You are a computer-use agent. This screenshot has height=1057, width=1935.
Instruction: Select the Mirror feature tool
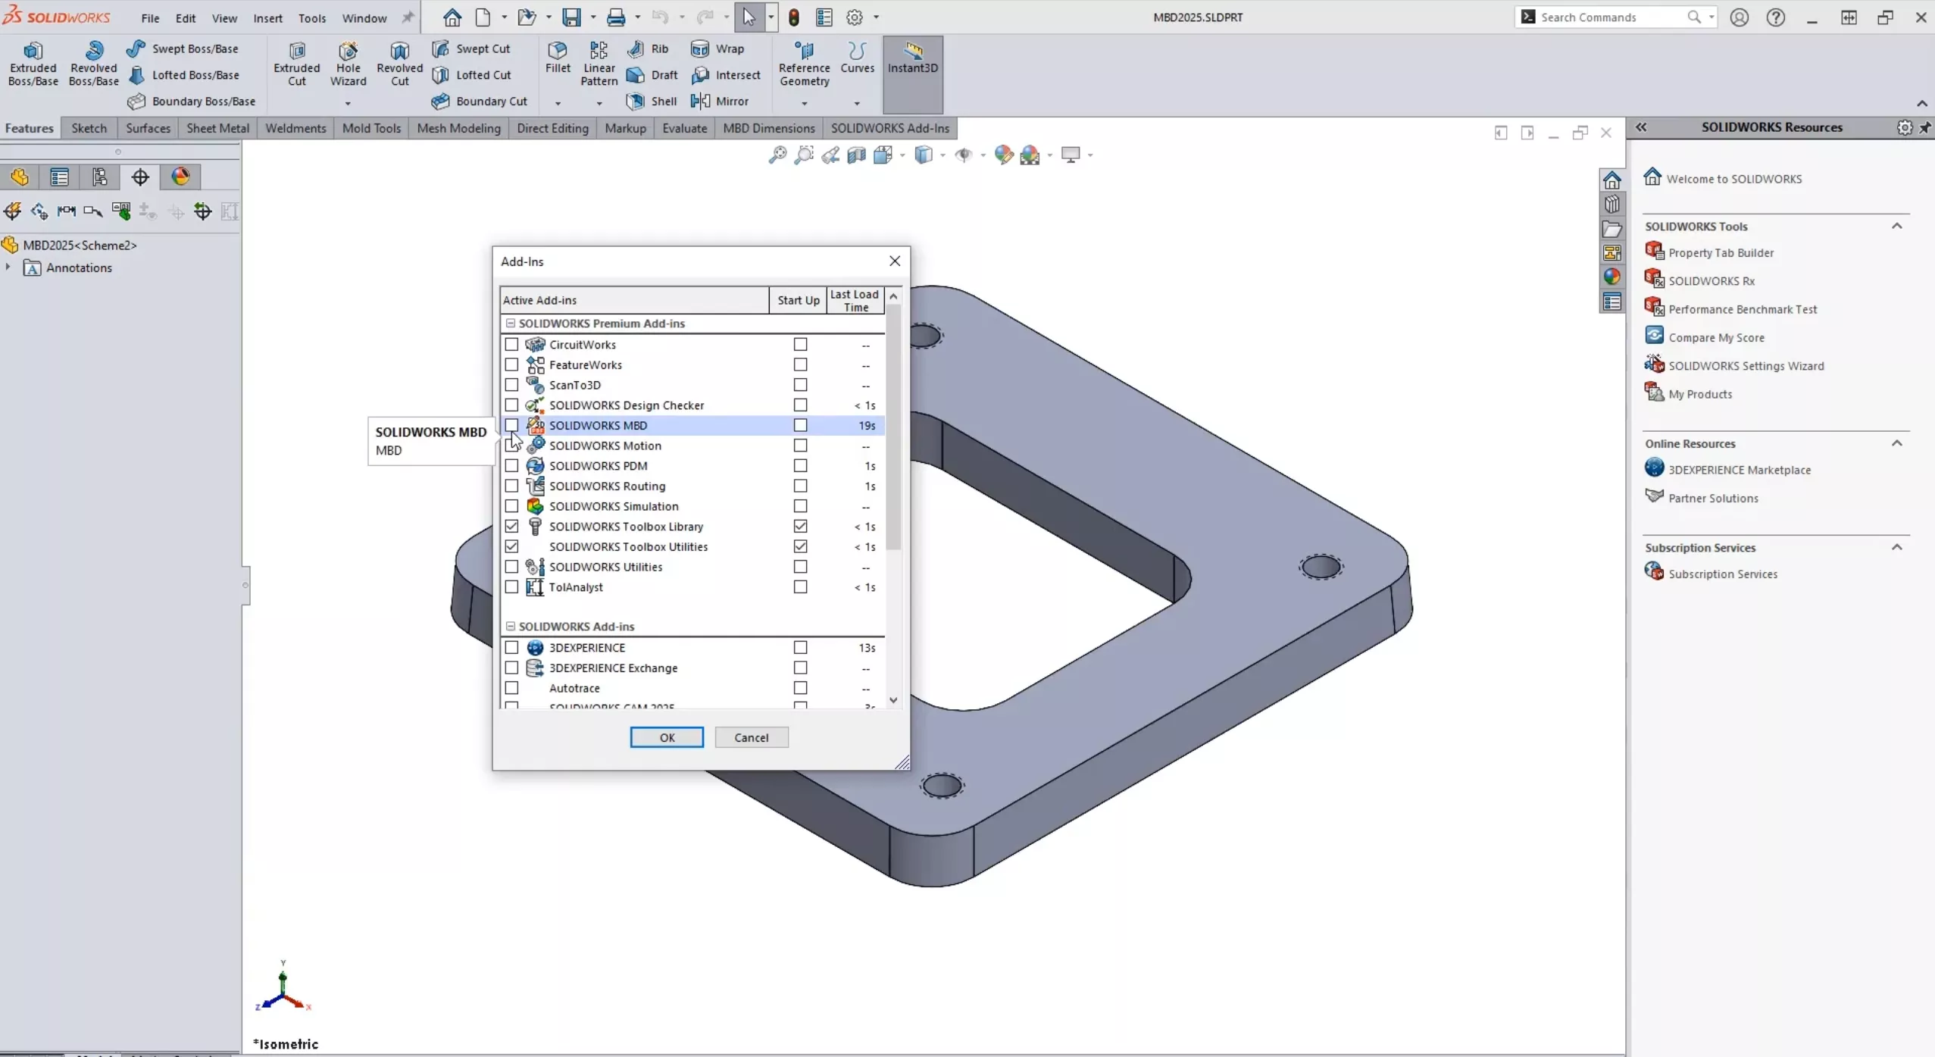(x=720, y=101)
